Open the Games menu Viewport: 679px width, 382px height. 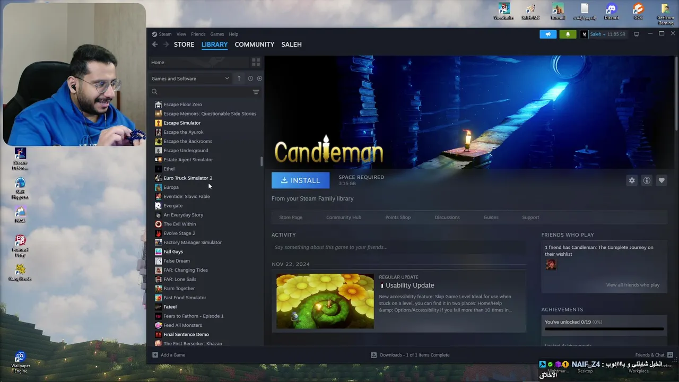217,34
